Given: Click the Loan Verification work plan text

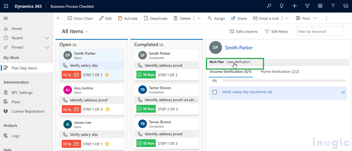Looking at the screenshot, I should click(238, 62).
